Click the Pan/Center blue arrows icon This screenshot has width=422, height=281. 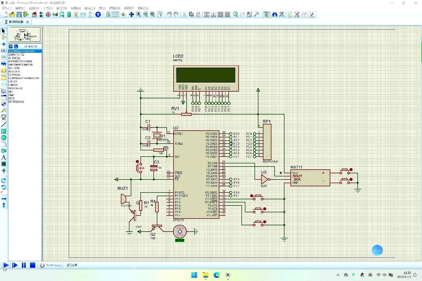pos(132,15)
